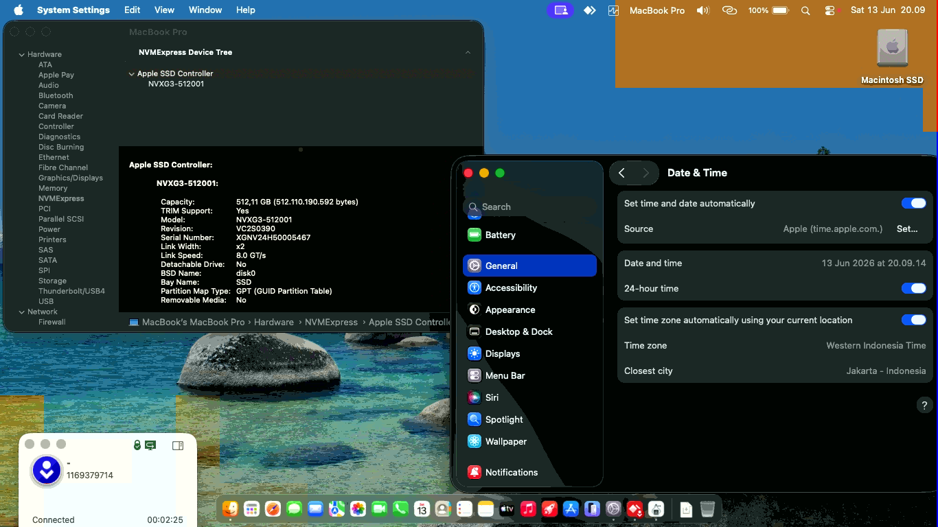Open the View menu
Image resolution: width=938 pixels, height=527 pixels.
tap(164, 10)
